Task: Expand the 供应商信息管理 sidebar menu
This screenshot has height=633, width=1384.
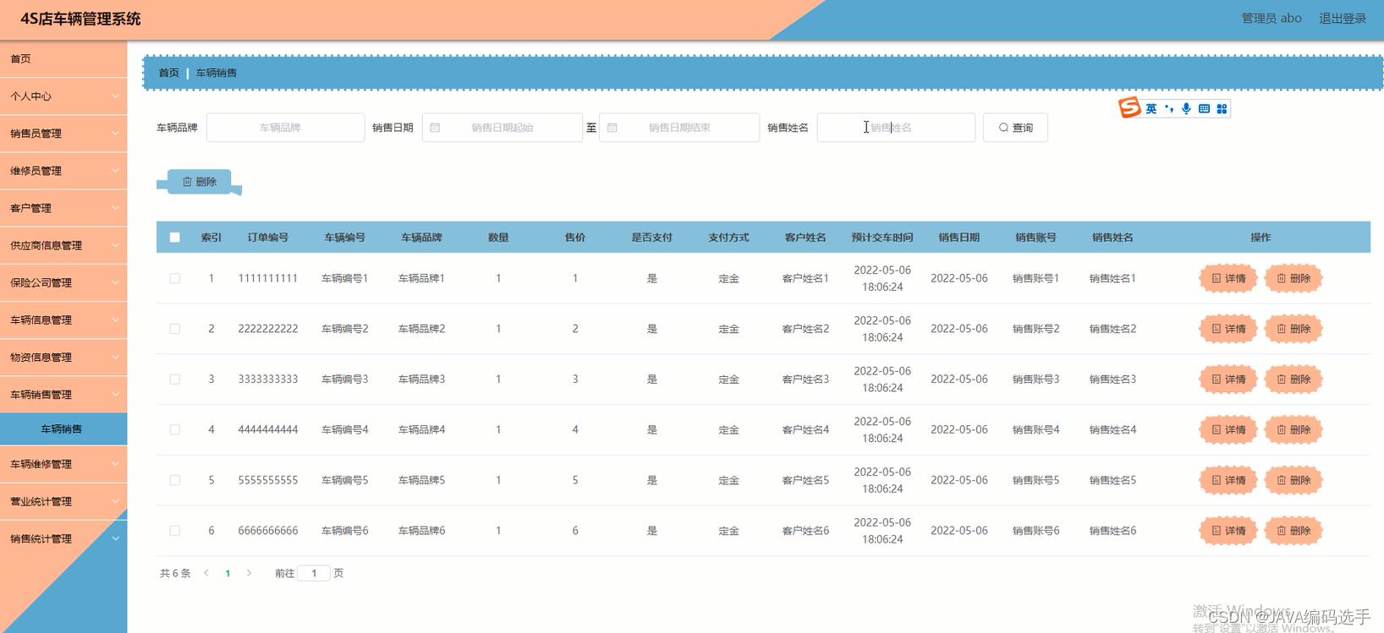Action: pyautogui.click(x=63, y=245)
